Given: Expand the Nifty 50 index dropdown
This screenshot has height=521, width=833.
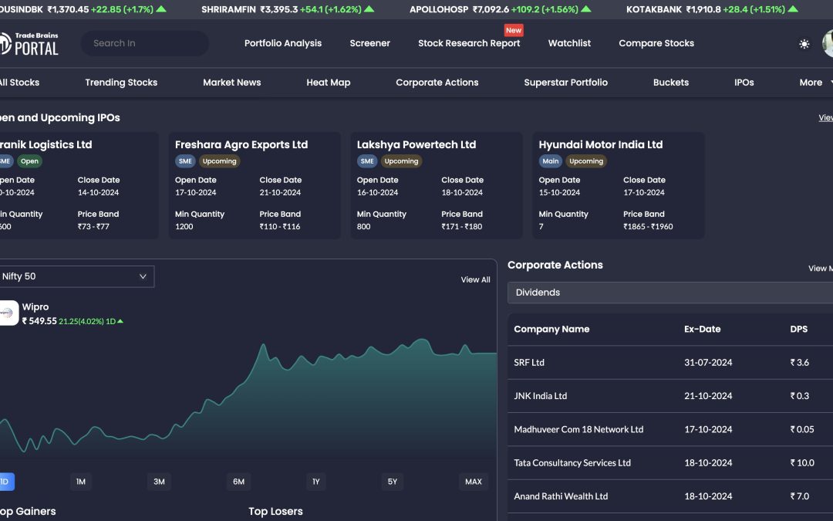Looking at the screenshot, I should [76, 276].
